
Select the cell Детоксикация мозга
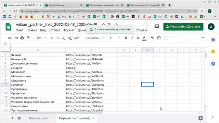tap(38, 64)
